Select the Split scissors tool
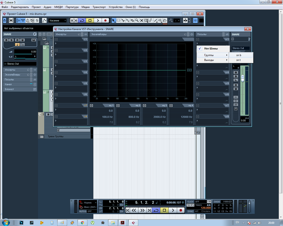Viewport: 283px width, 226px height. tap(123, 21)
